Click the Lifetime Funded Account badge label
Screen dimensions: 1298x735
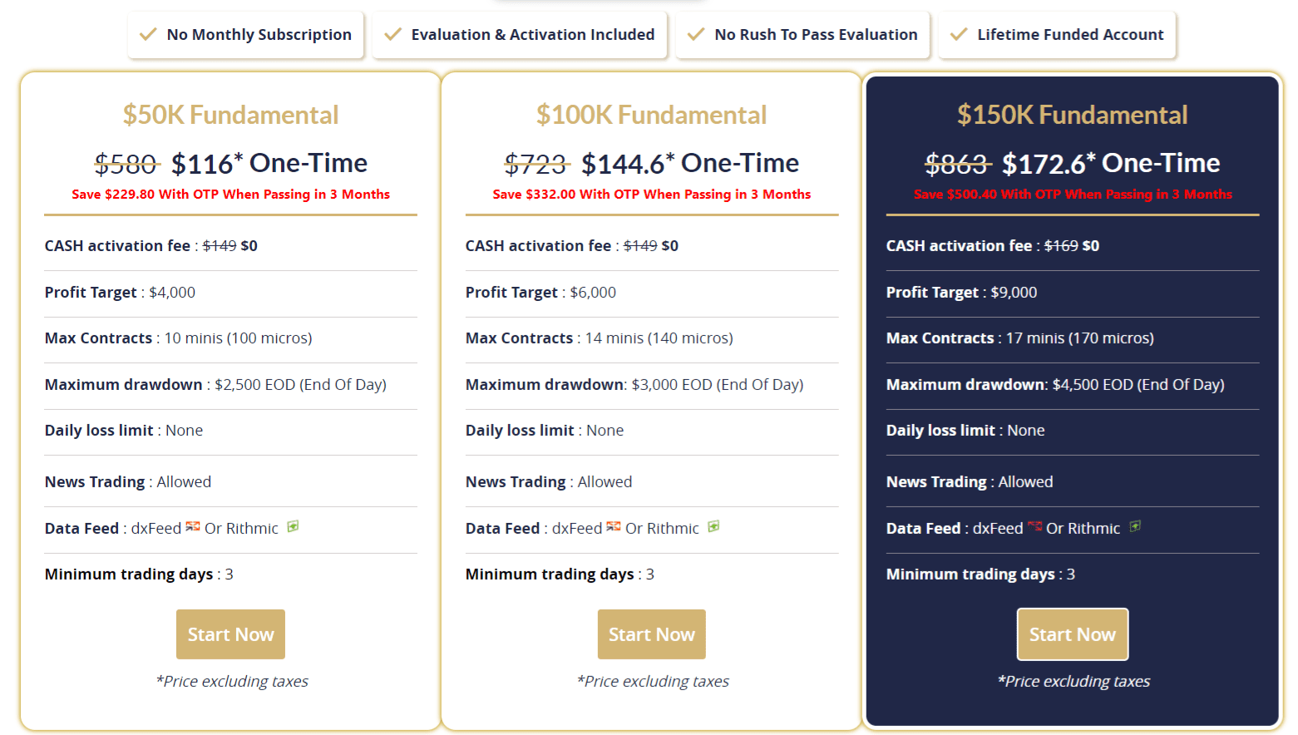click(x=1070, y=35)
